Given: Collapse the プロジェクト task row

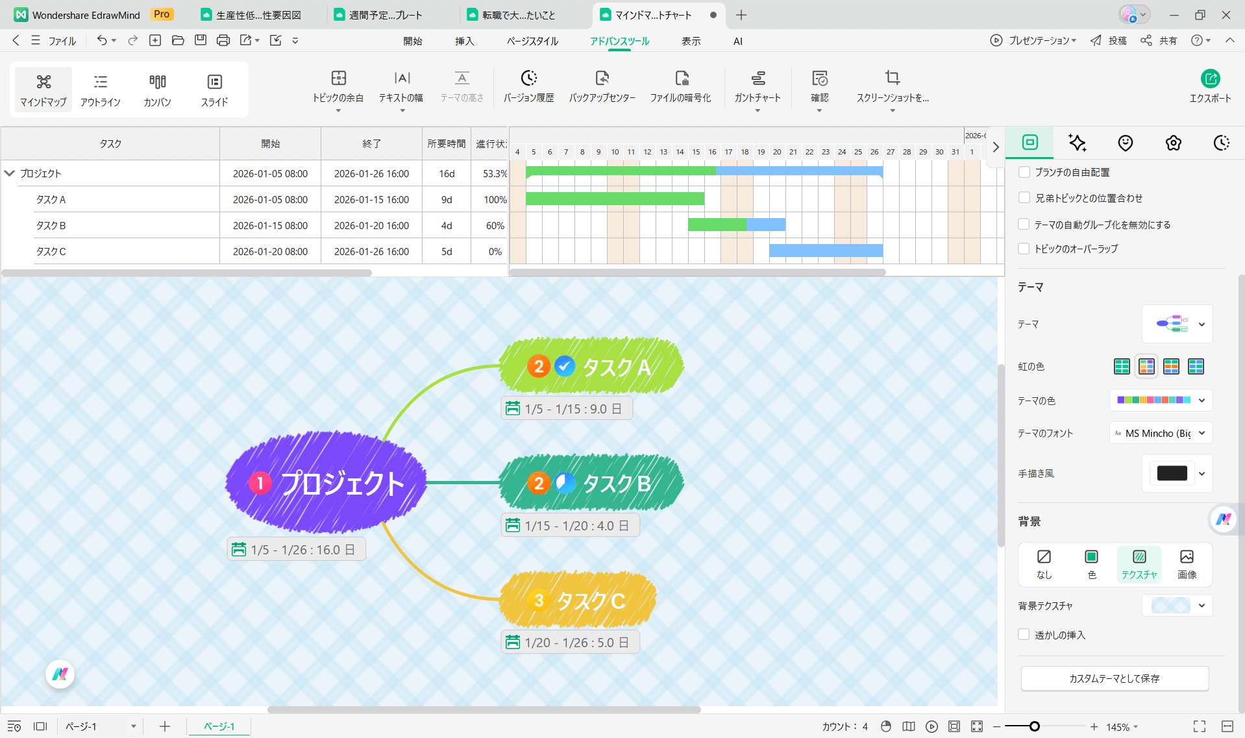Looking at the screenshot, I should point(9,173).
